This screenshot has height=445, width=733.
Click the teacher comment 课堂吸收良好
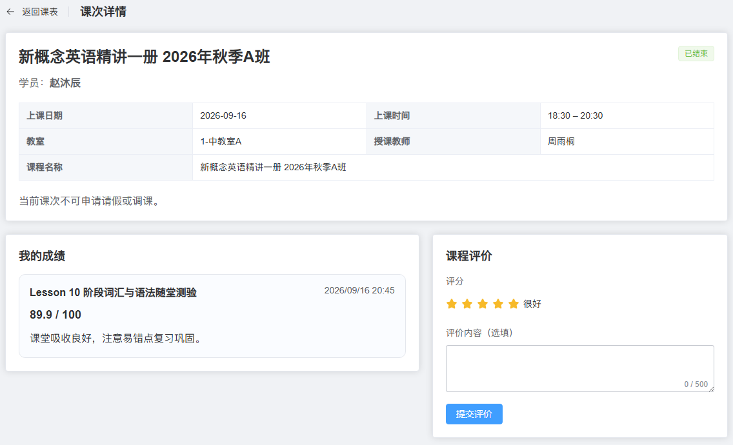[116, 338]
